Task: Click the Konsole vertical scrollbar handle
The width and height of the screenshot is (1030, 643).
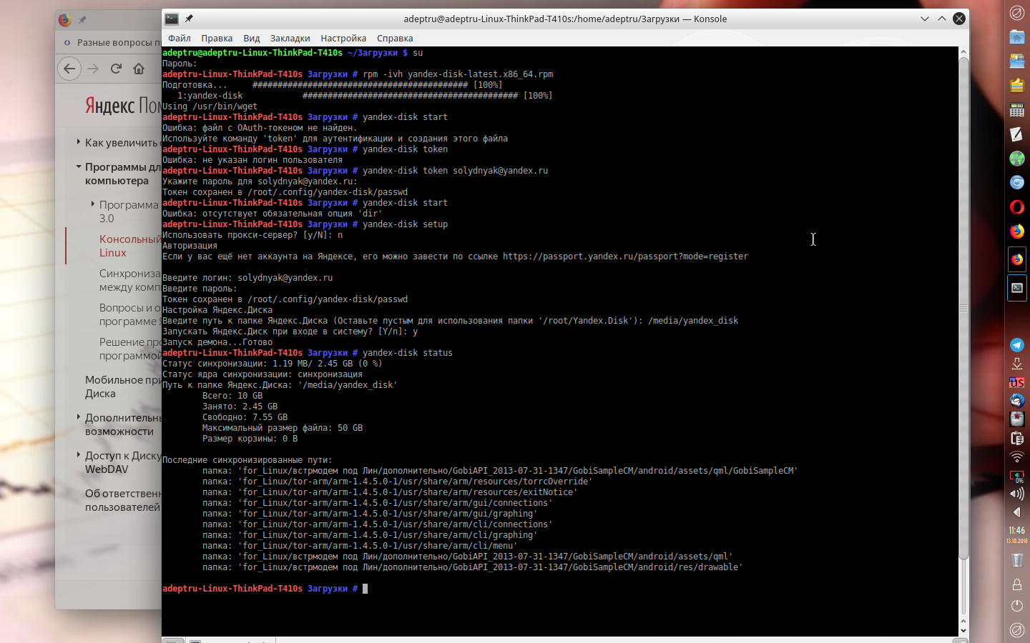Action: (x=963, y=308)
